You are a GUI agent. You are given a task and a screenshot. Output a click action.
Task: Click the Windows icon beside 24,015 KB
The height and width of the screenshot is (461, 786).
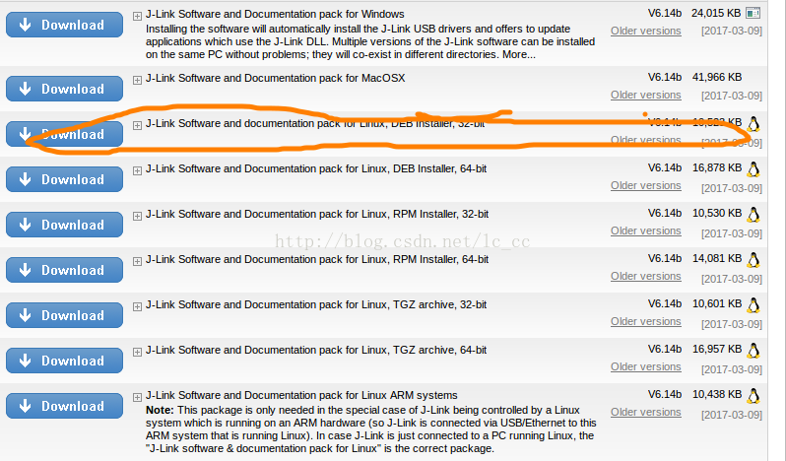pos(753,13)
